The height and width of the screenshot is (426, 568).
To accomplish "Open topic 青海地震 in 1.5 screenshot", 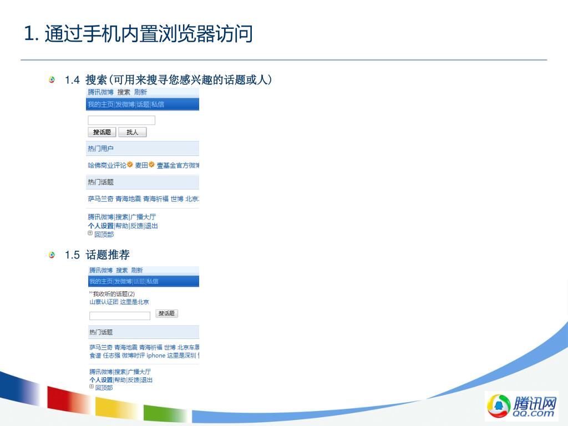I will tap(126, 347).
